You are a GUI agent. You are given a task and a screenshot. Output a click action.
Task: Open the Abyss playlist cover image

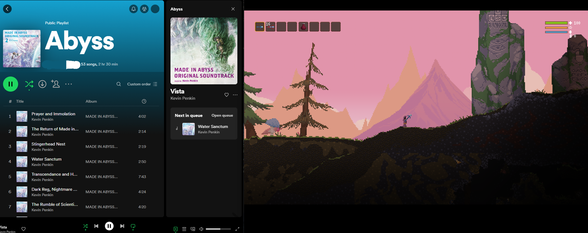[22, 49]
